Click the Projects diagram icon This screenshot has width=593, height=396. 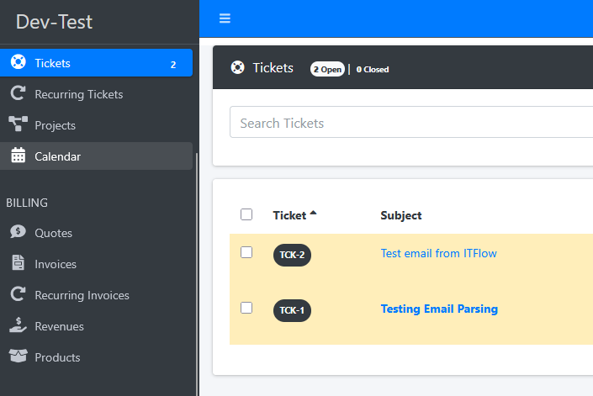(x=19, y=124)
